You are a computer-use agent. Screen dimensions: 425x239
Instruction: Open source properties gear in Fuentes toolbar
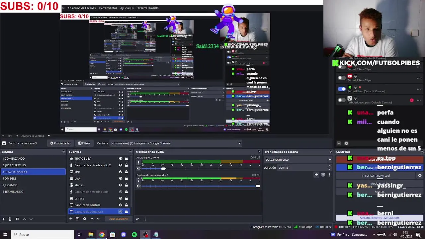point(84,219)
